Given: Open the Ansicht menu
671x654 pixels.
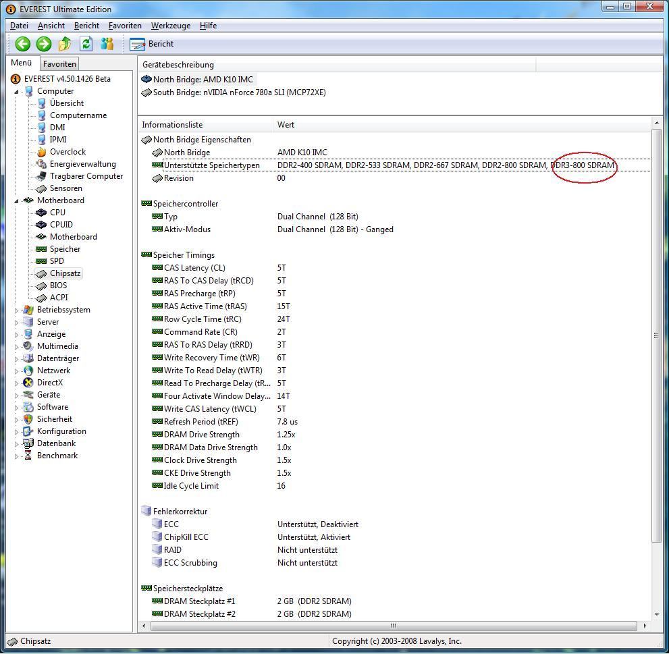Looking at the screenshot, I should pos(51,26).
